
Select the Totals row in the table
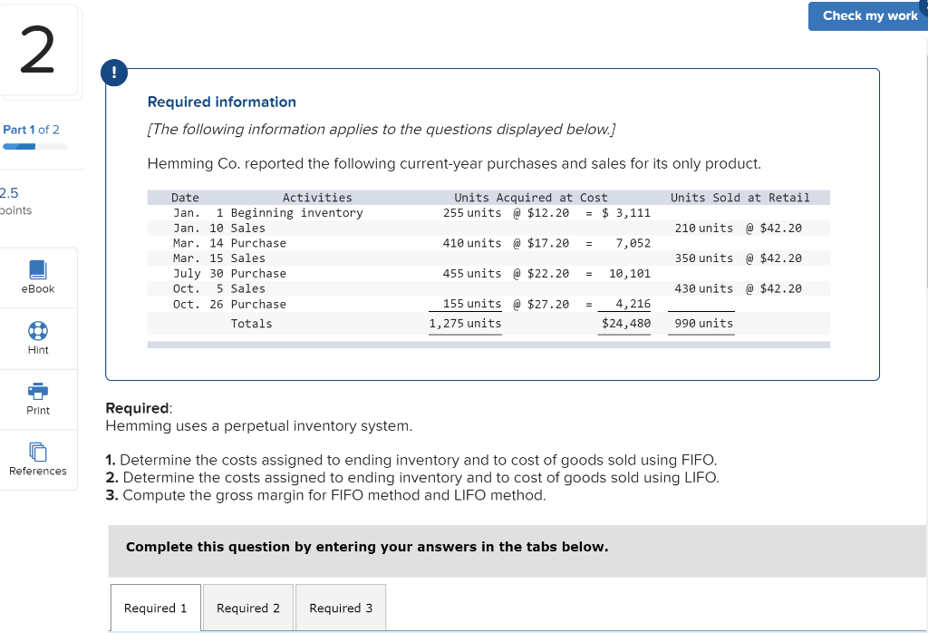click(x=252, y=323)
